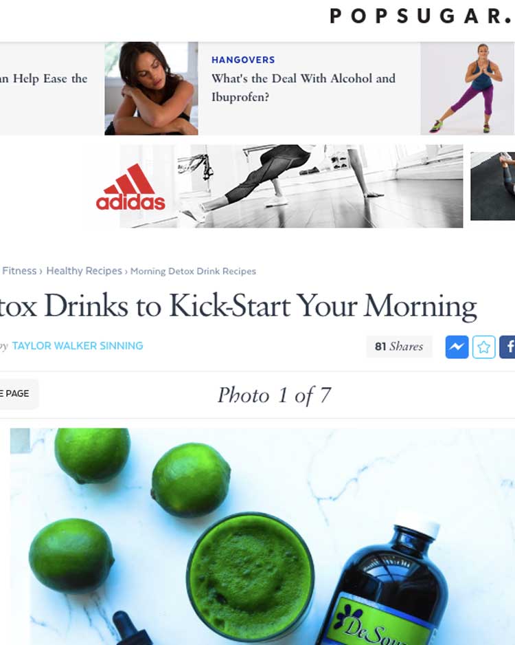Click the Adidas logo in the ad

coord(130,187)
